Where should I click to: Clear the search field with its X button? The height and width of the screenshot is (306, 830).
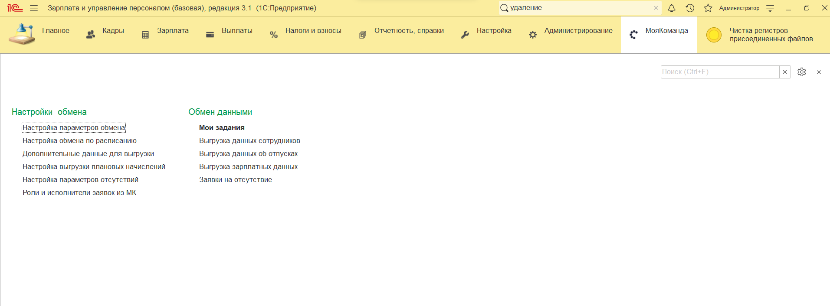(x=784, y=72)
